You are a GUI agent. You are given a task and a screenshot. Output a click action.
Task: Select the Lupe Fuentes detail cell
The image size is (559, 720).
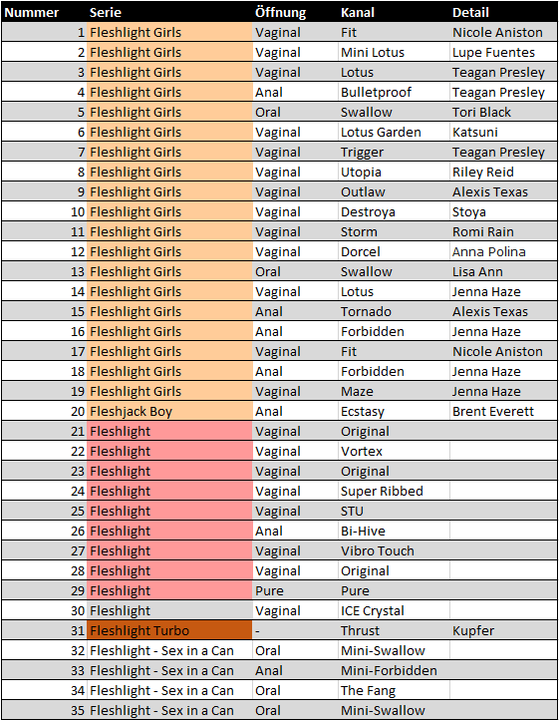(503, 52)
